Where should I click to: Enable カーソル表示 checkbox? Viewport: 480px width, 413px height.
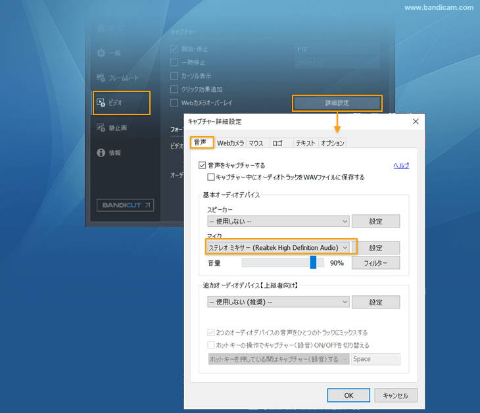pyautogui.click(x=174, y=76)
